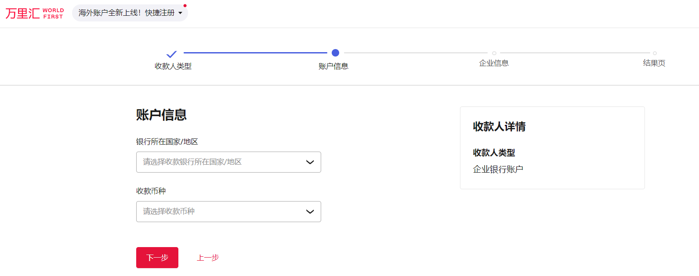Click the chevron on the bank country selector
The image size is (699, 276).
point(310,162)
